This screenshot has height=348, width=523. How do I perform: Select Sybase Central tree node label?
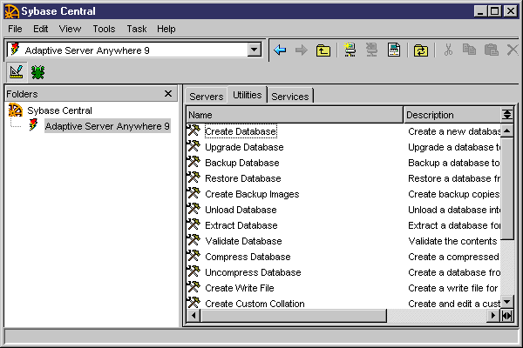(59, 110)
